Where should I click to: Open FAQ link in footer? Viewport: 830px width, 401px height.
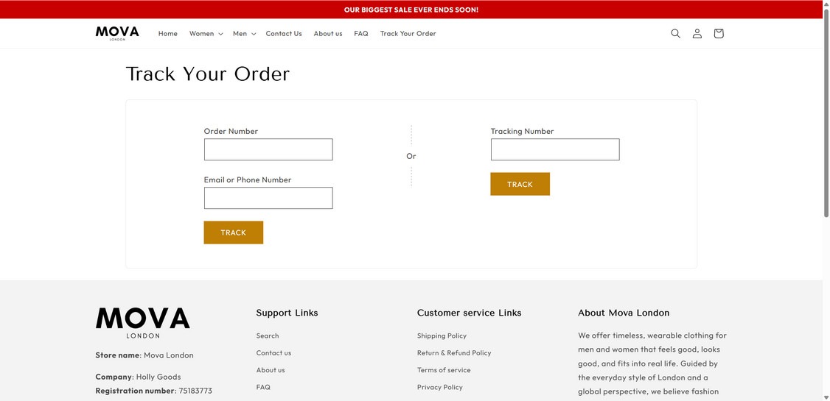click(x=263, y=387)
